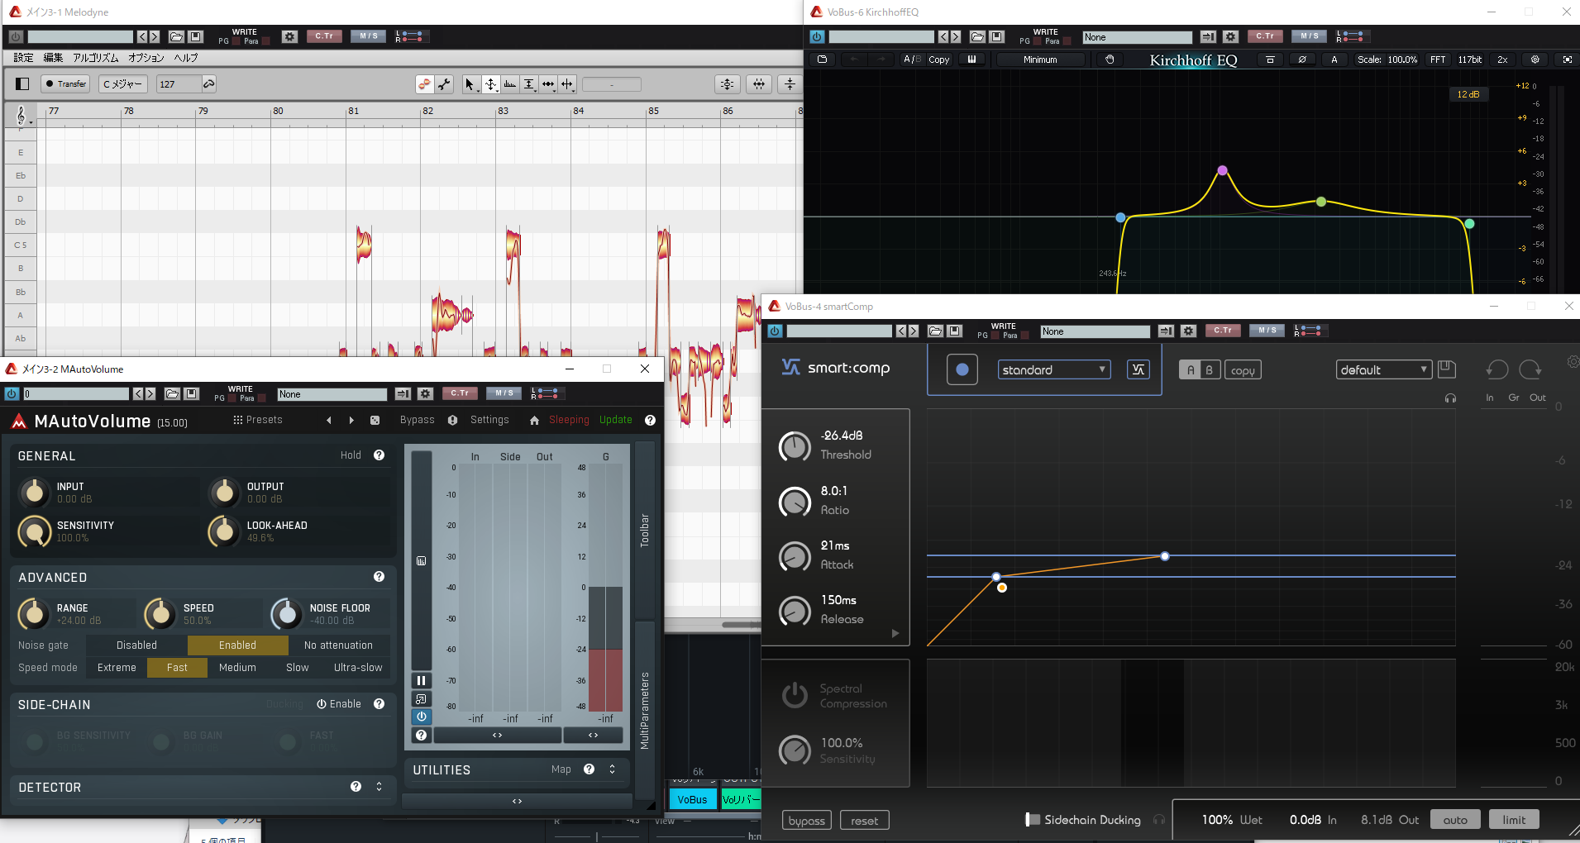Open None preset dropdown in MAutoVolume window
This screenshot has height=843, width=1580.
pos(332,394)
